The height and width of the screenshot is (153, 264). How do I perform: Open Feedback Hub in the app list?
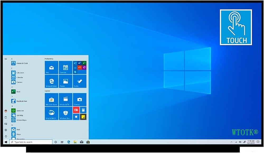tap(19, 101)
